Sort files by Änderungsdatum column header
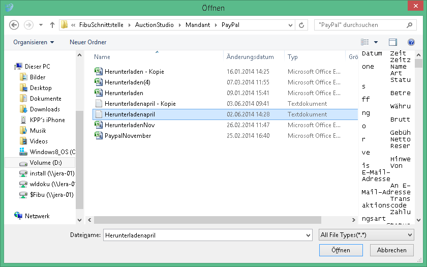Viewport: 427px width, 267px height. click(x=250, y=57)
